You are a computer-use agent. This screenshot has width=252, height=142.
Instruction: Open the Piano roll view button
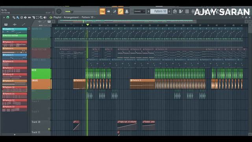coord(181,11)
